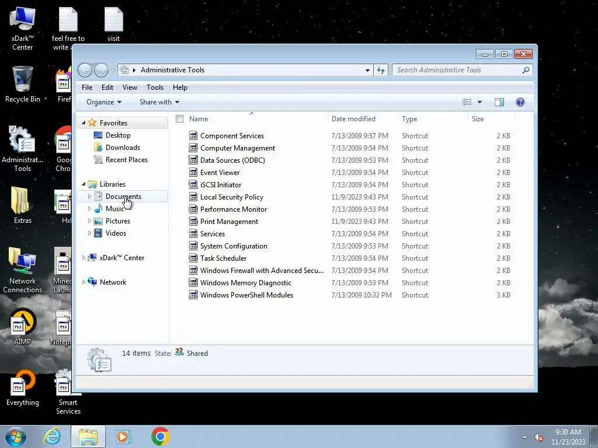Sort by the Type column header
Screen dimensions: 598x448
pyautogui.click(x=433, y=119)
